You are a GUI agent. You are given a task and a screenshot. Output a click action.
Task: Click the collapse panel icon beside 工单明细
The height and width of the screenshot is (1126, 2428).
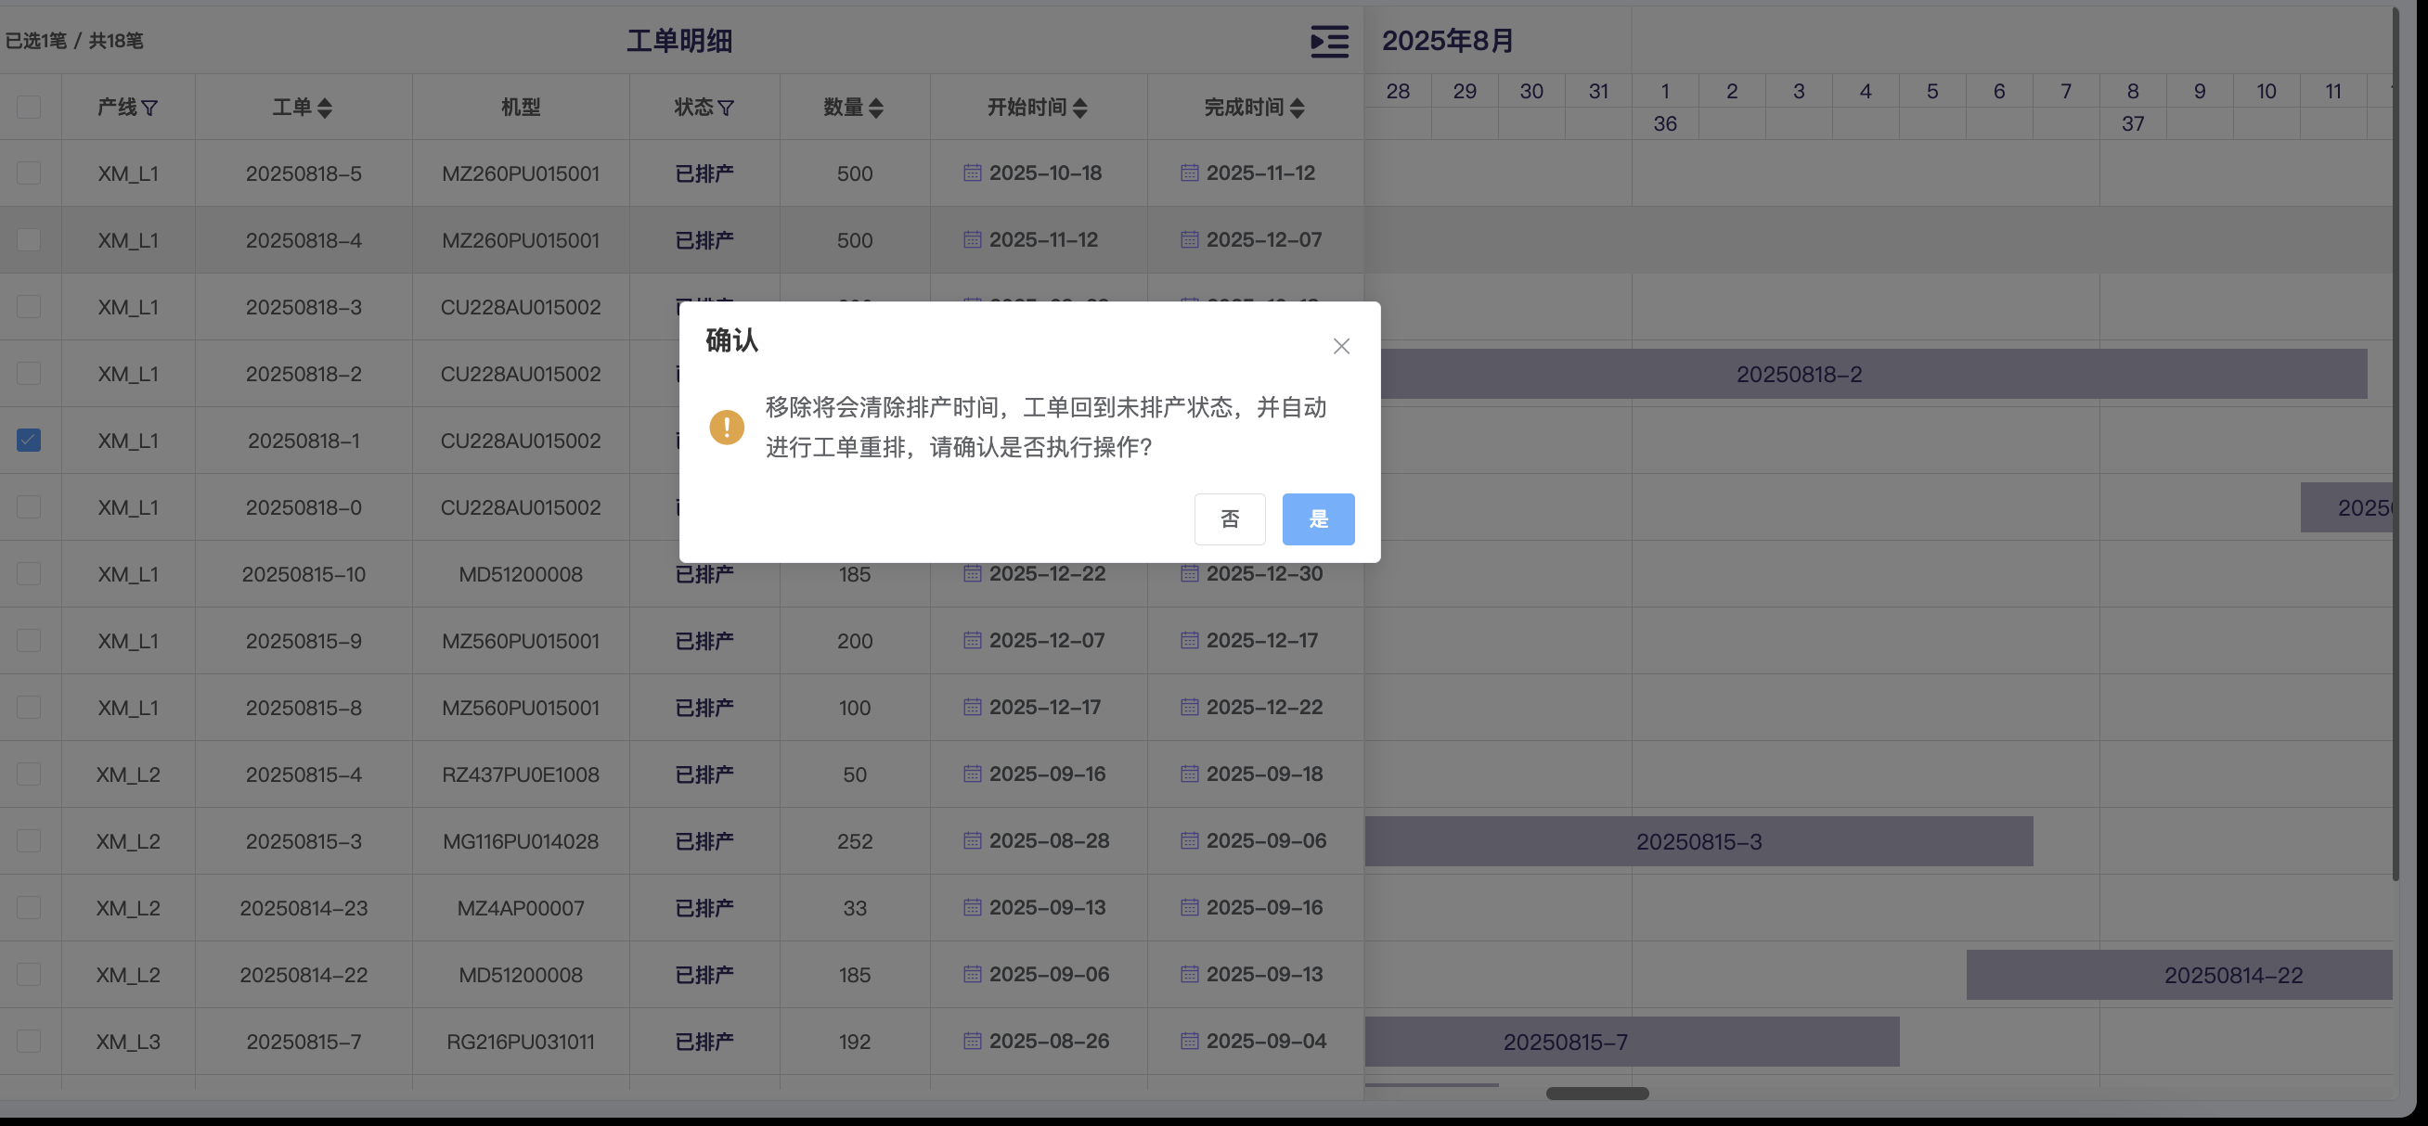[1329, 42]
